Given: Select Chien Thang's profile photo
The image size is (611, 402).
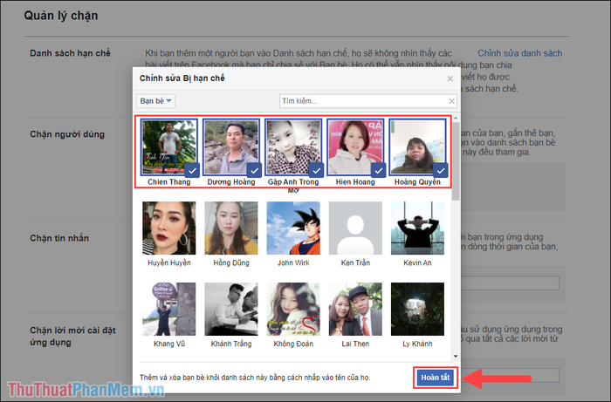Looking at the screenshot, I should [169, 146].
